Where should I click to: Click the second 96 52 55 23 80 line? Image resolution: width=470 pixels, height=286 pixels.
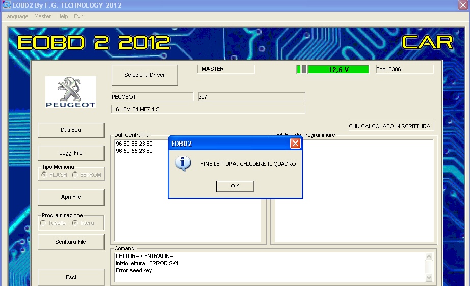coord(134,151)
